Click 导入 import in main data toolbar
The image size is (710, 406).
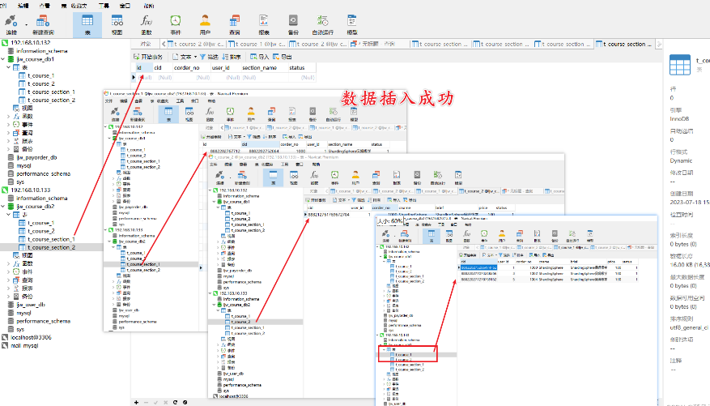[x=259, y=57]
